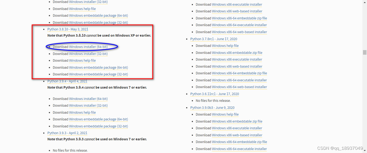Get Python 3.9.4 Windows embeddable package (64-bit)
The image size is (367, 153).
tap(98, 119)
